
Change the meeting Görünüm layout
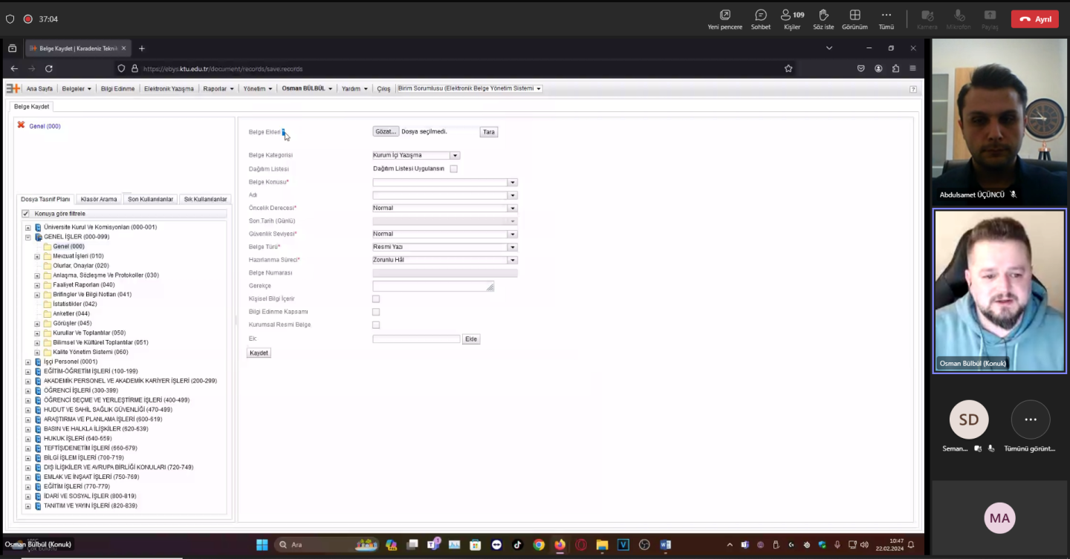coord(855,19)
